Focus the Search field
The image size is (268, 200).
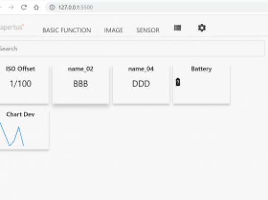[x=132, y=49]
